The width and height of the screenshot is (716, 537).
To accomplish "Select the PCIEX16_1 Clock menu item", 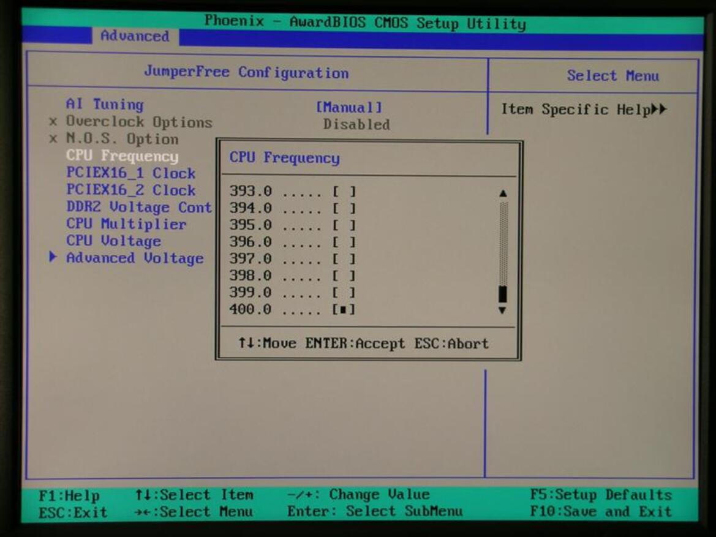I will point(131,173).
